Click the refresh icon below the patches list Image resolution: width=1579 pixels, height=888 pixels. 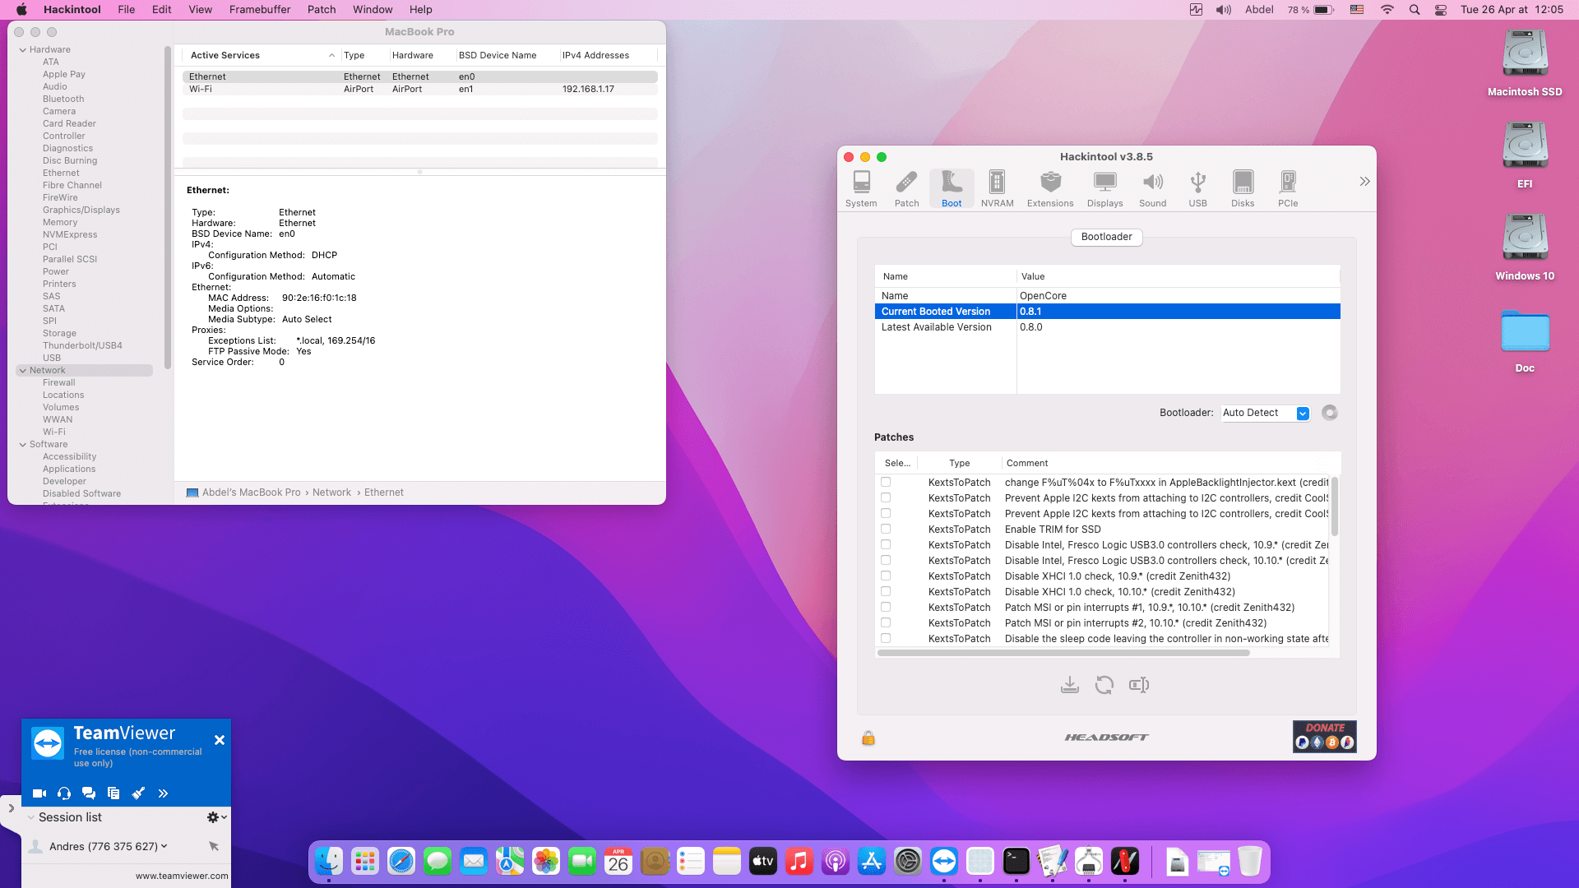pos(1104,685)
